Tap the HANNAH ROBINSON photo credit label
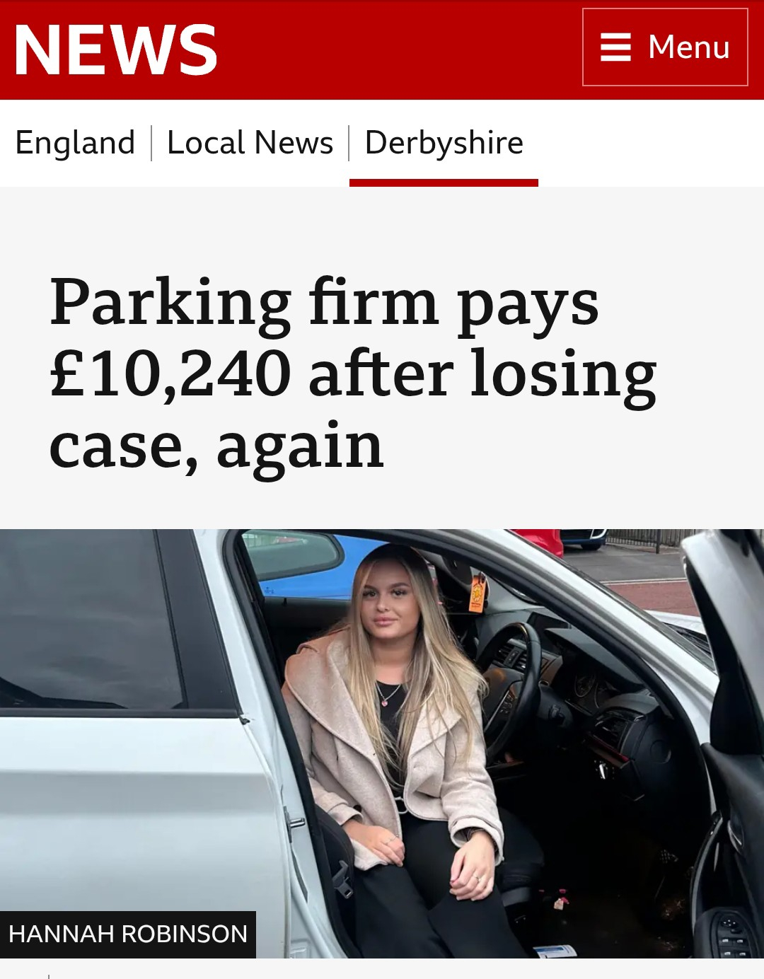This screenshot has width=764, height=979. tap(128, 934)
